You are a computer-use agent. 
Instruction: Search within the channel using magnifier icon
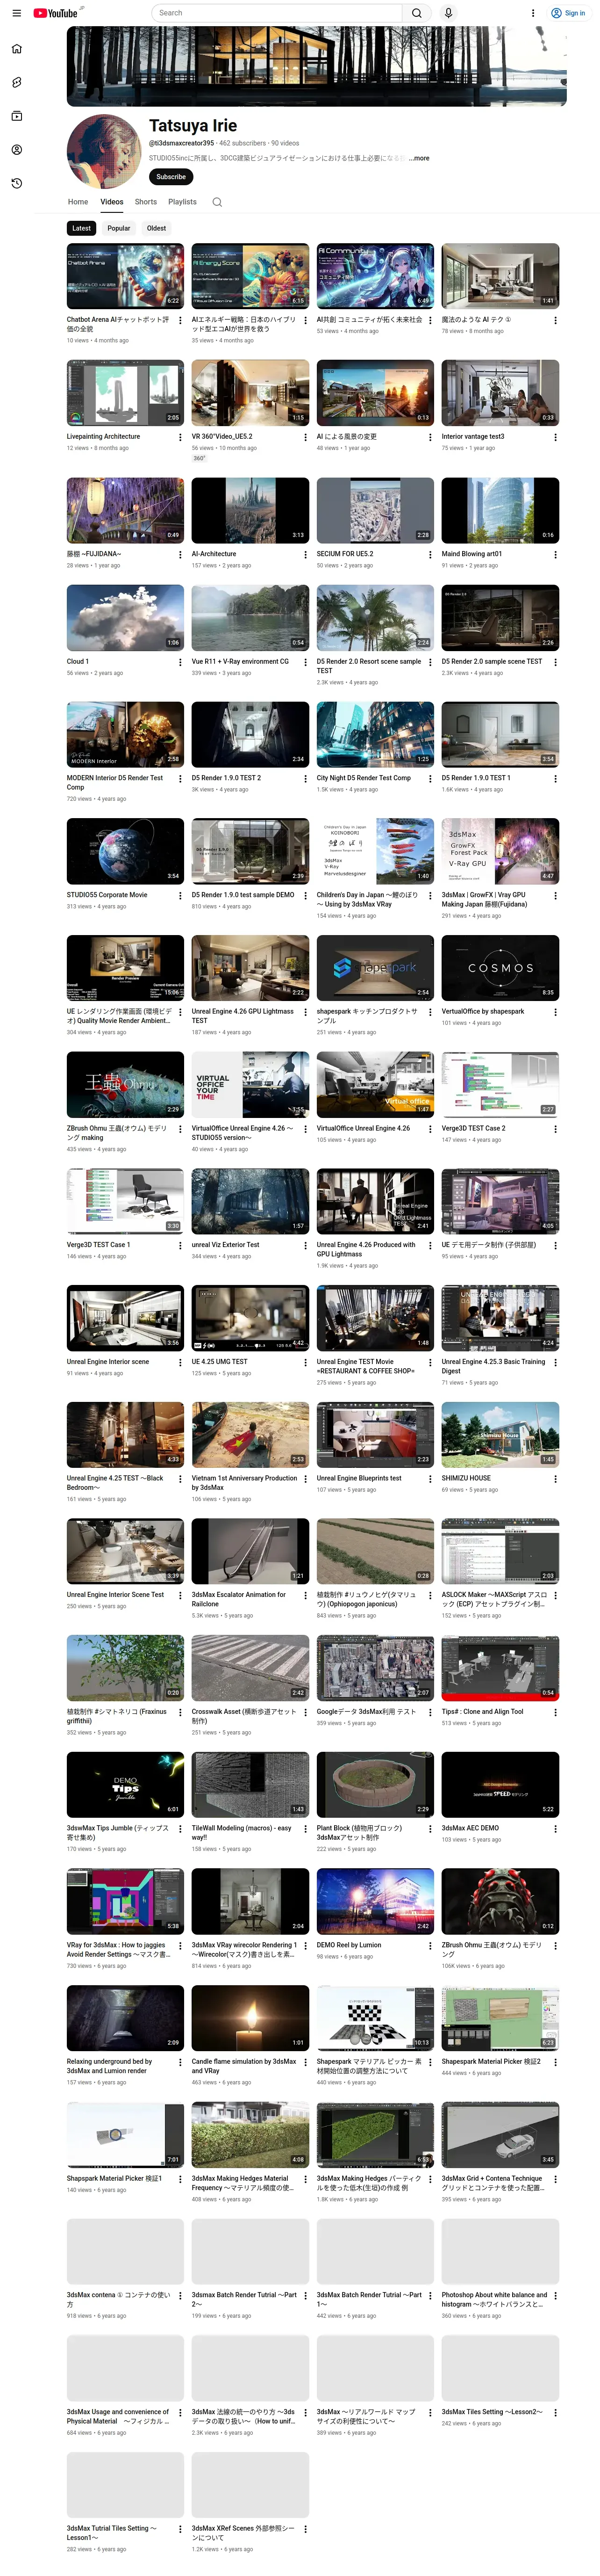click(x=217, y=202)
